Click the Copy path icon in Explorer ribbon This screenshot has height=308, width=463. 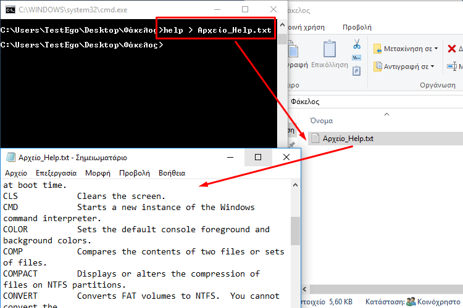coord(357,57)
